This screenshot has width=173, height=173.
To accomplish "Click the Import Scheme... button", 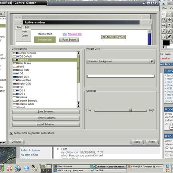I will click(x=46, y=124).
